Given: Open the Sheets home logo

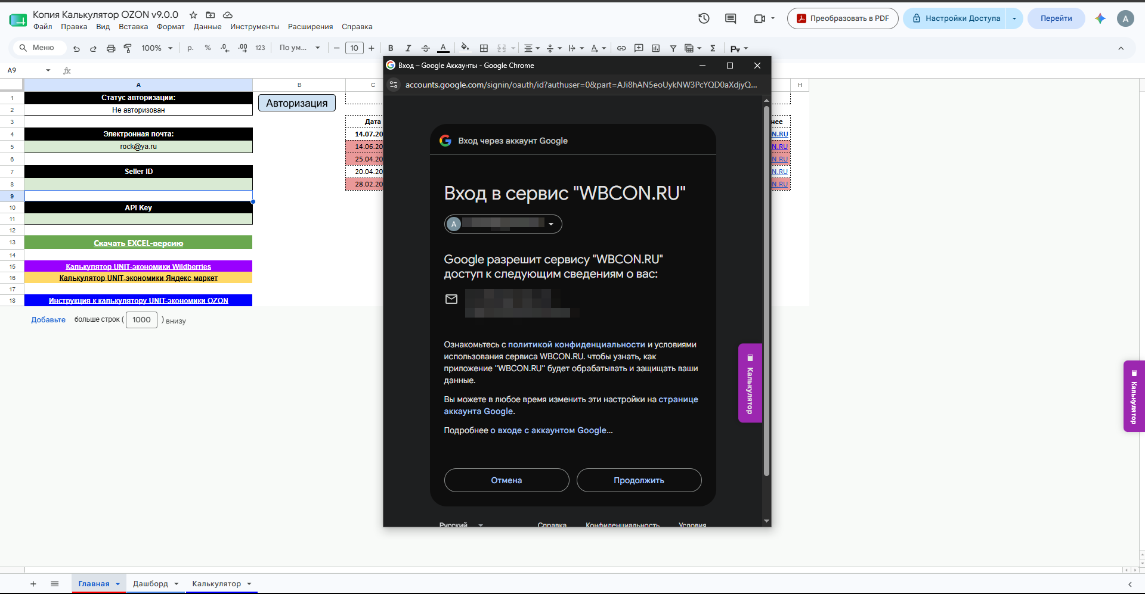Looking at the screenshot, I should coord(18,20).
